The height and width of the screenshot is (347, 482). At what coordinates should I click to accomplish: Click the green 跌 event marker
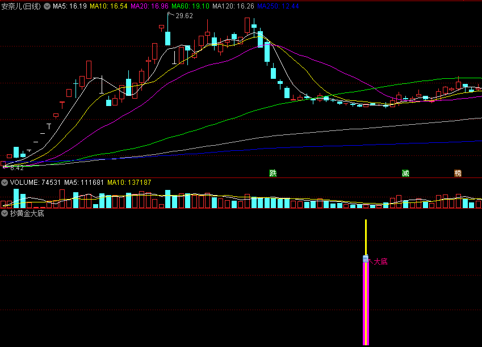pyautogui.click(x=273, y=173)
